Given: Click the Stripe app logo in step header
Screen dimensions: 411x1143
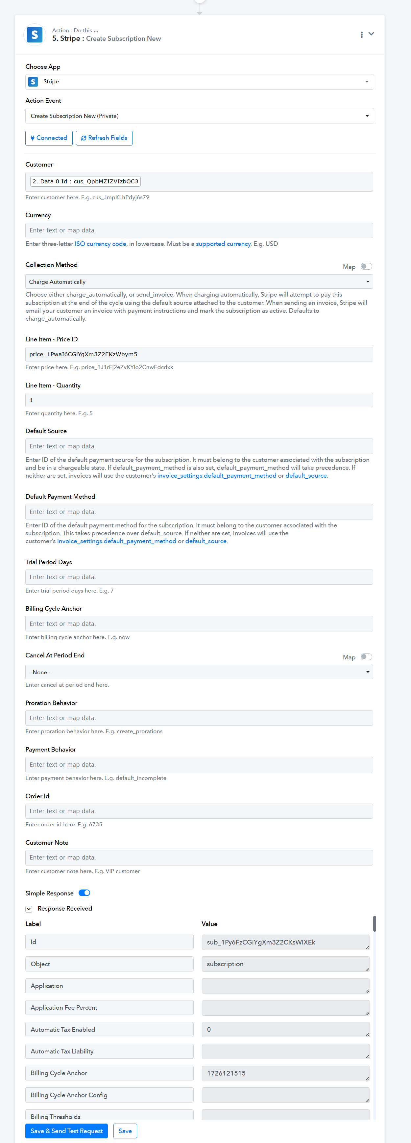Looking at the screenshot, I should 35,35.
